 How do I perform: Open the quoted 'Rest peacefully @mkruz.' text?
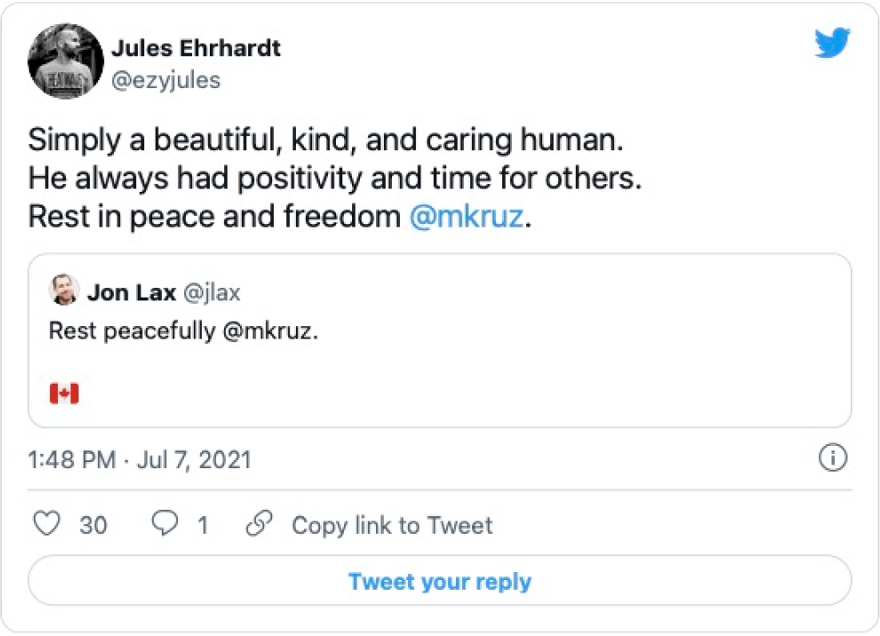182,330
